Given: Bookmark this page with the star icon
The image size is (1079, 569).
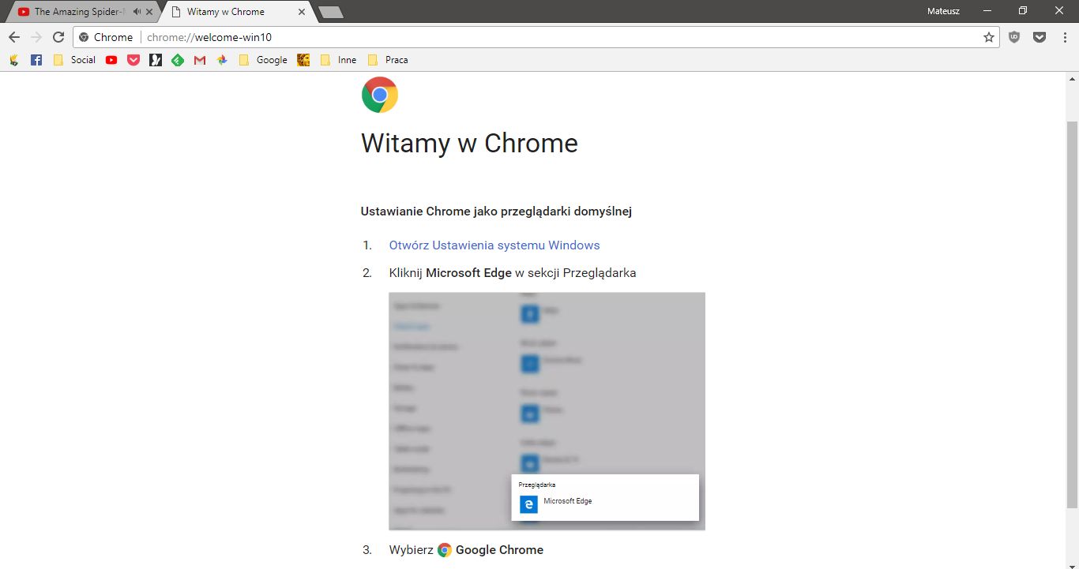Looking at the screenshot, I should 989,36.
